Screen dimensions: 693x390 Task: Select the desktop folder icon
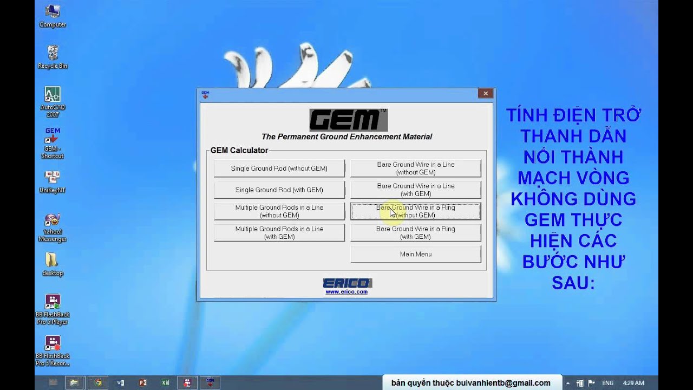[x=53, y=264]
